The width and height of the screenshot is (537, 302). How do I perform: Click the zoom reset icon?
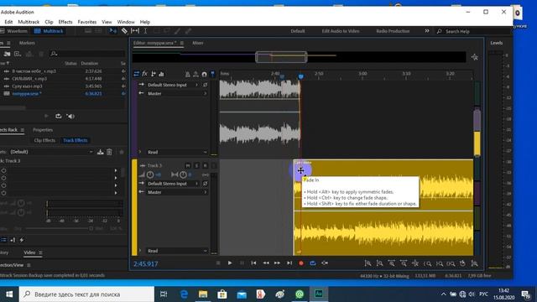tap(462, 263)
